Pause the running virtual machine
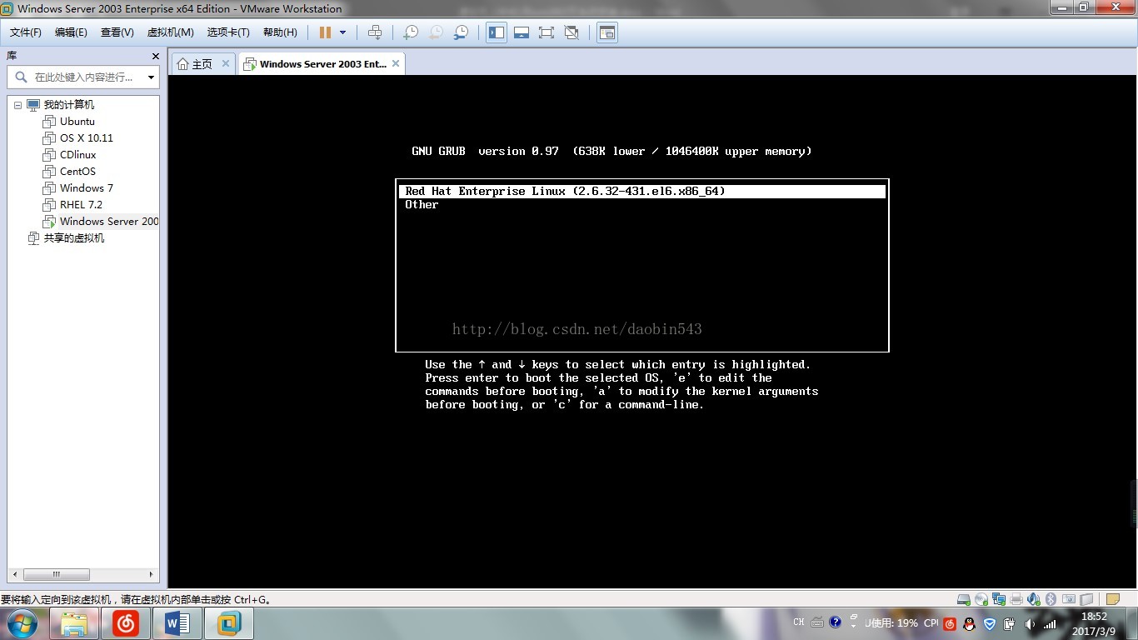 [x=325, y=32]
